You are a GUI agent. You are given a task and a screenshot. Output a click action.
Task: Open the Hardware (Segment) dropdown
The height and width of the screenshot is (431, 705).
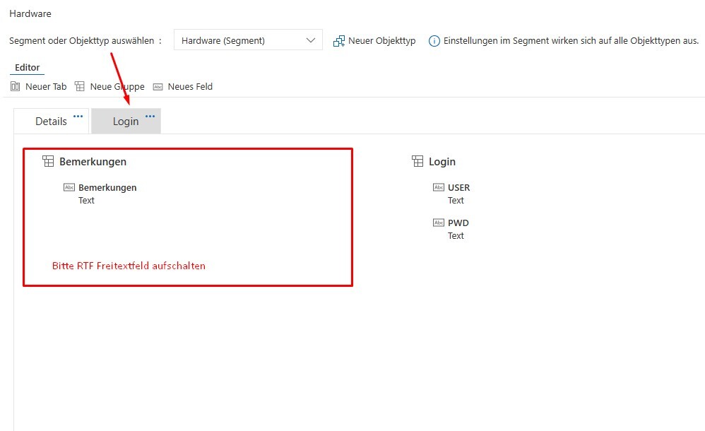click(x=247, y=40)
